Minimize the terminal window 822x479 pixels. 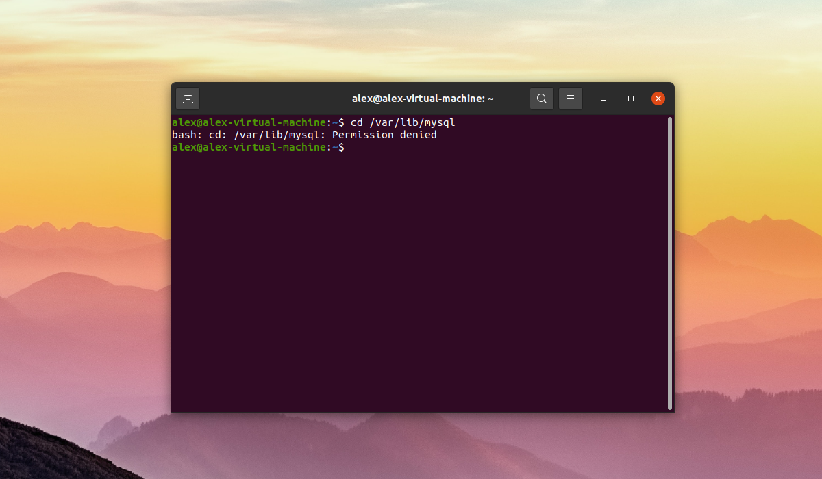[603, 99]
